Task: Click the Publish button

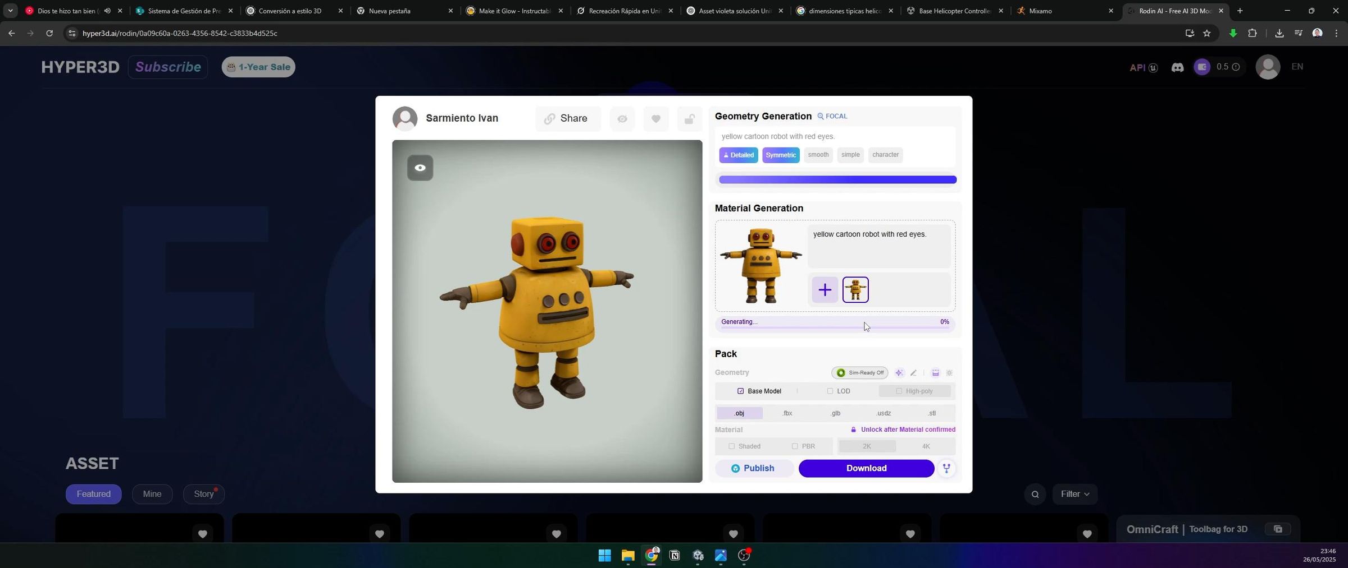Action: coord(753,468)
